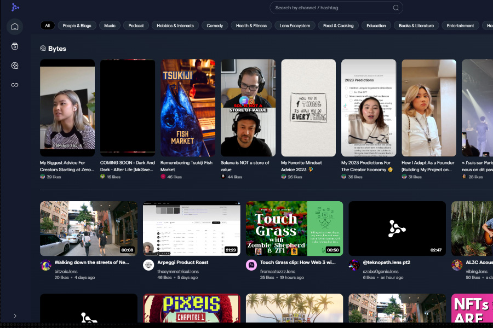Open the palm trees video thumbnail
Image resolution: width=493 pixels, height=328 pixels.
pyautogui.click(x=294, y=308)
